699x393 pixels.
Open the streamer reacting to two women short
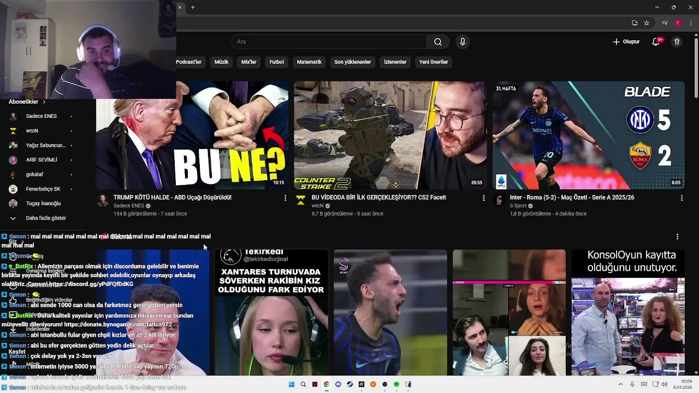(x=509, y=313)
